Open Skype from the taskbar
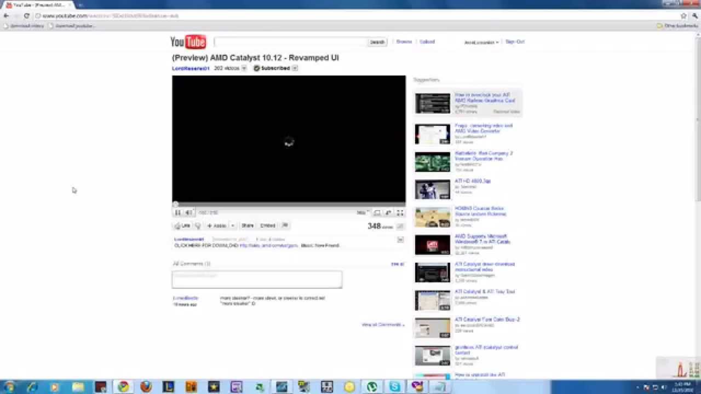Image resolution: width=701 pixels, height=394 pixels. (x=394, y=387)
